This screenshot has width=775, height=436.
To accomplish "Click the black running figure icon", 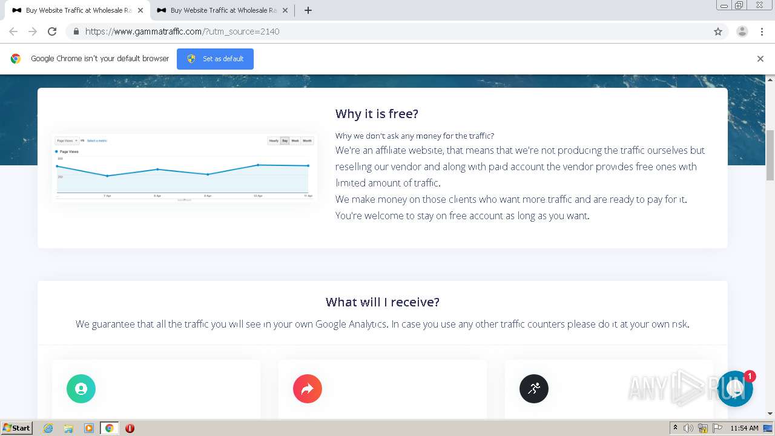I will [x=534, y=389].
